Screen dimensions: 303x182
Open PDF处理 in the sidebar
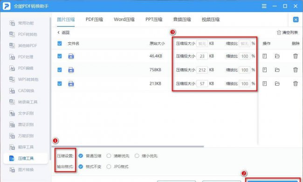point(21,57)
